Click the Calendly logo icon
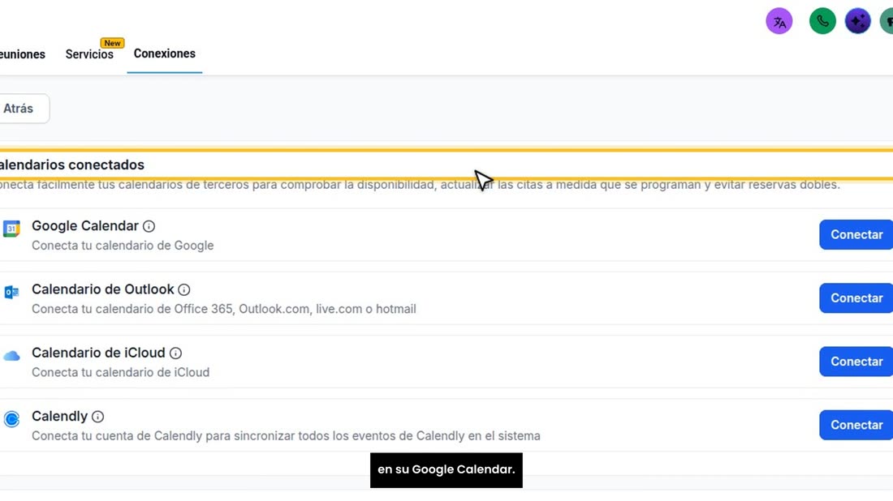Image resolution: width=893 pixels, height=501 pixels. pos(11,419)
